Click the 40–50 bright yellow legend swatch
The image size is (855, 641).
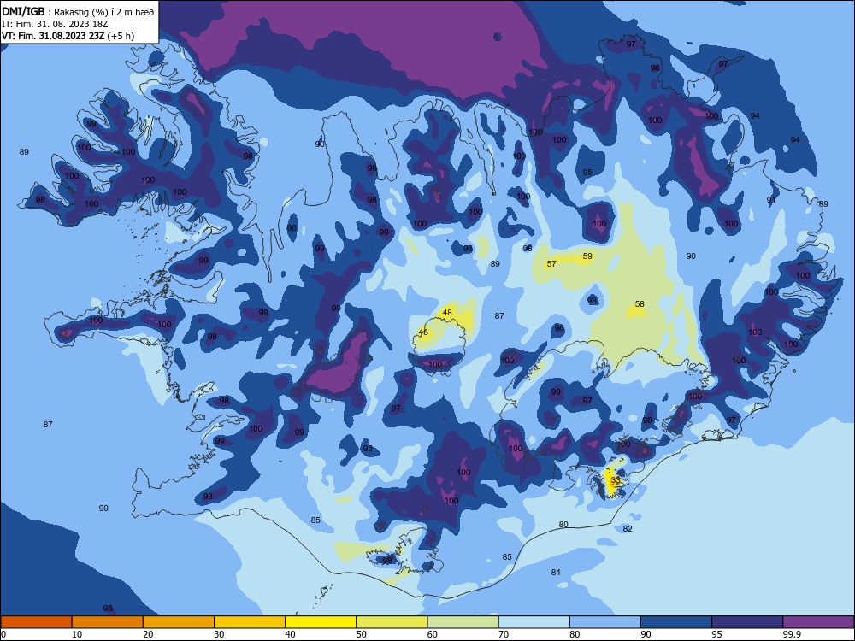point(321,622)
